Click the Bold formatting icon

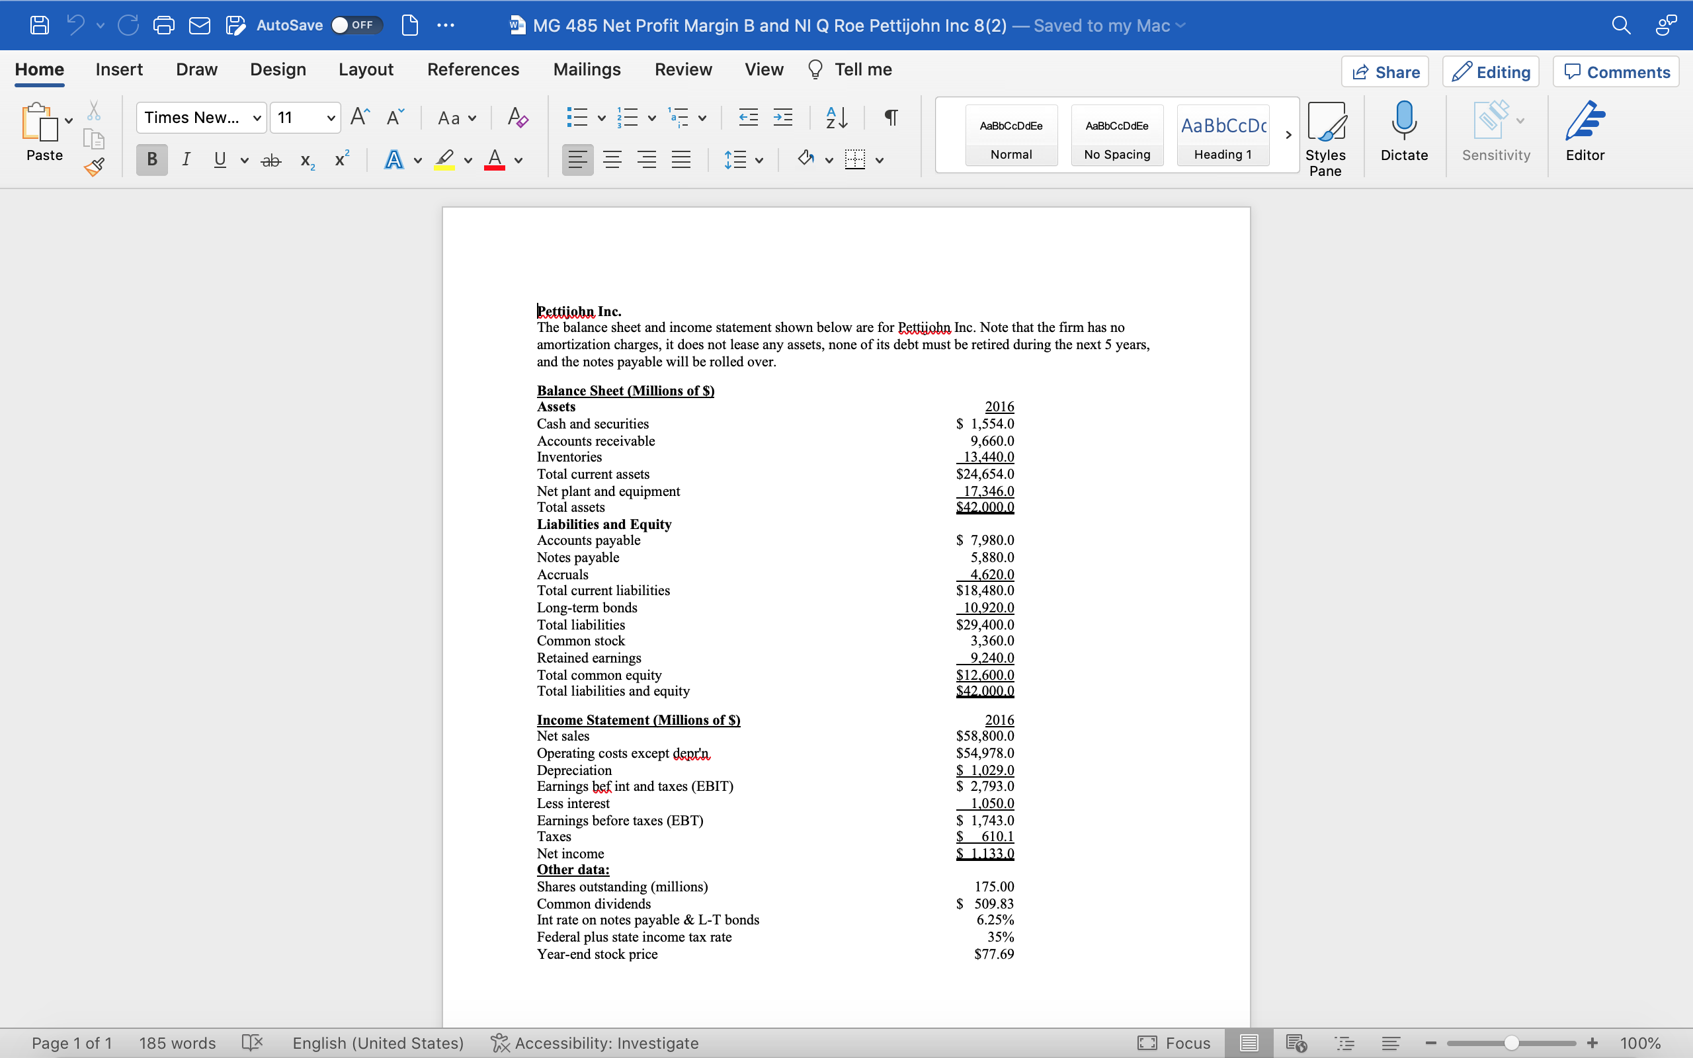[151, 159]
